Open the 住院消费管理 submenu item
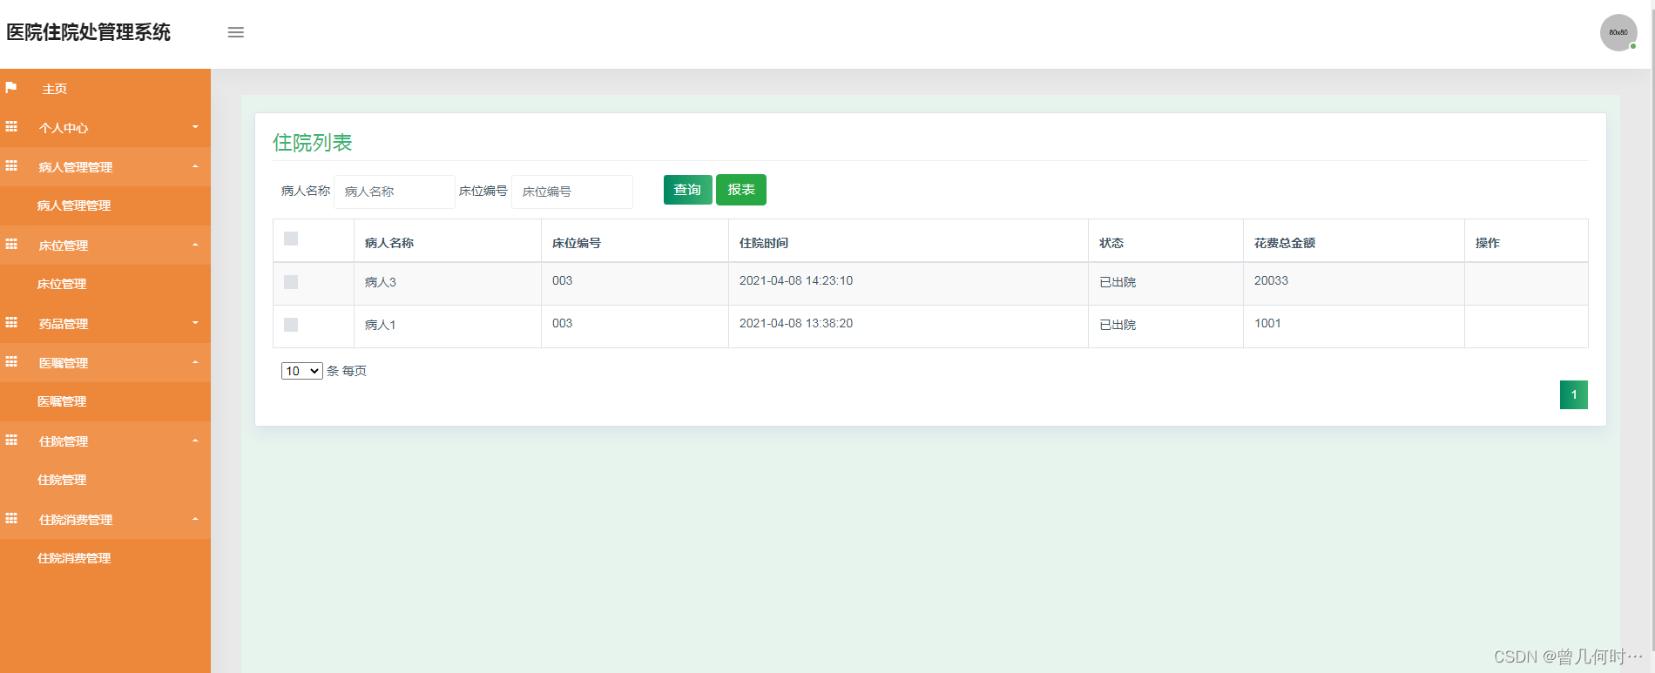The height and width of the screenshot is (673, 1655). [x=74, y=558]
